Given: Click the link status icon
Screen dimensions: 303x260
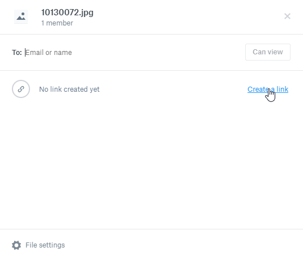Looking at the screenshot, I should (21, 89).
